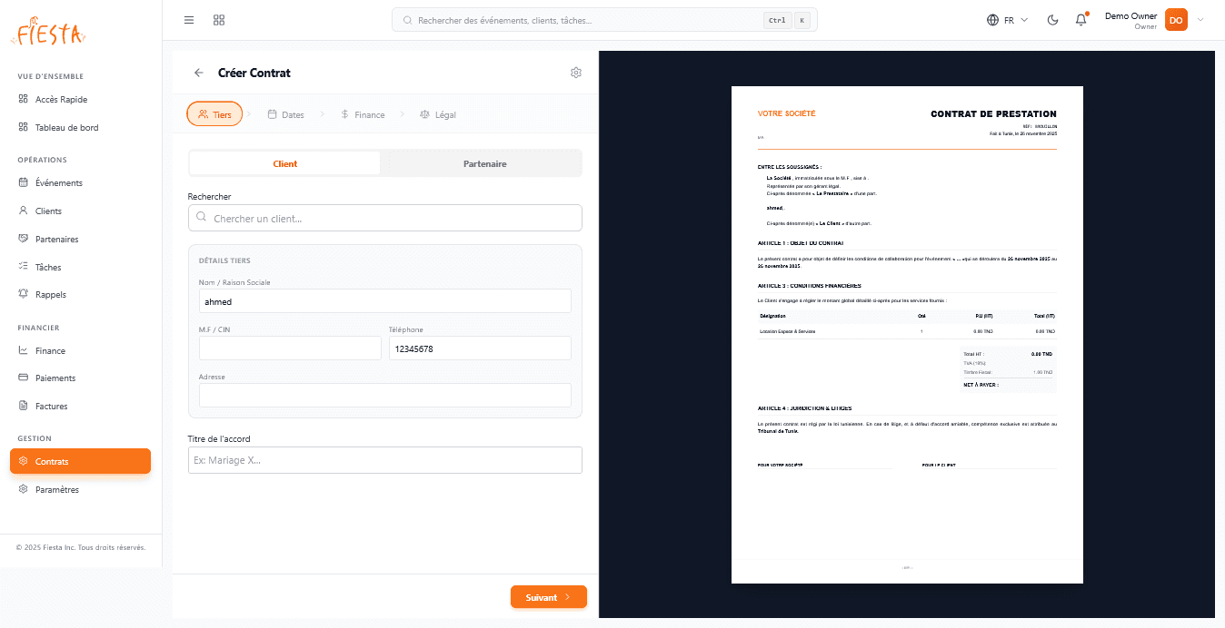Click the globe language icon
1225x628 pixels.
[993, 20]
